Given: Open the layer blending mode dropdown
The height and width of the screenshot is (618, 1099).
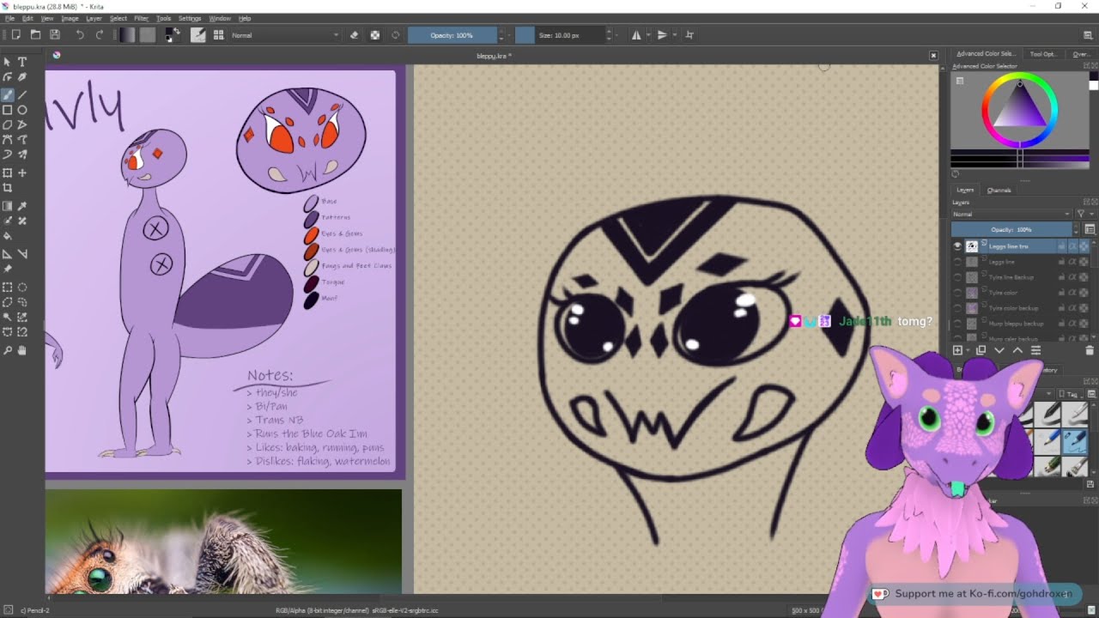Looking at the screenshot, I should (1011, 214).
